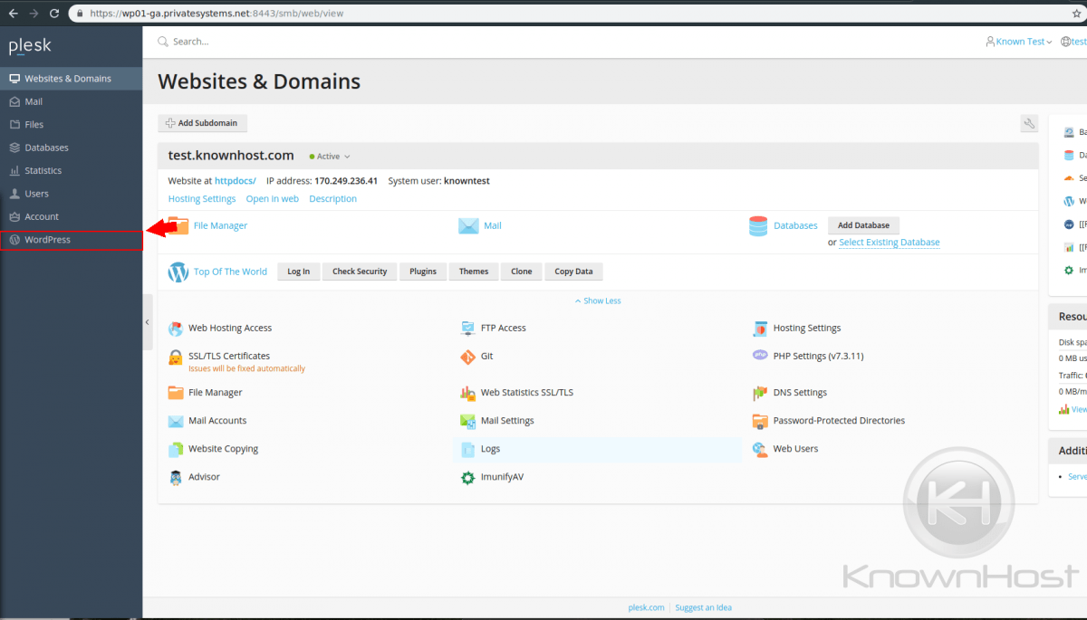This screenshot has height=620, width=1087.
Task: Click the Add Database button
Action: 863,225
